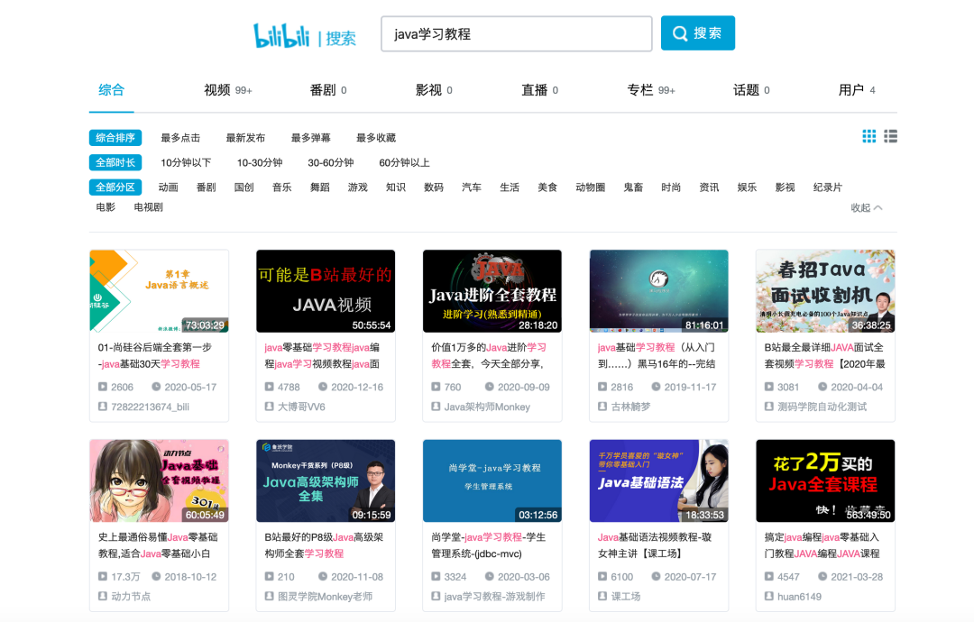
Task: Switch to list view layout icon
Action: point(890,136)
